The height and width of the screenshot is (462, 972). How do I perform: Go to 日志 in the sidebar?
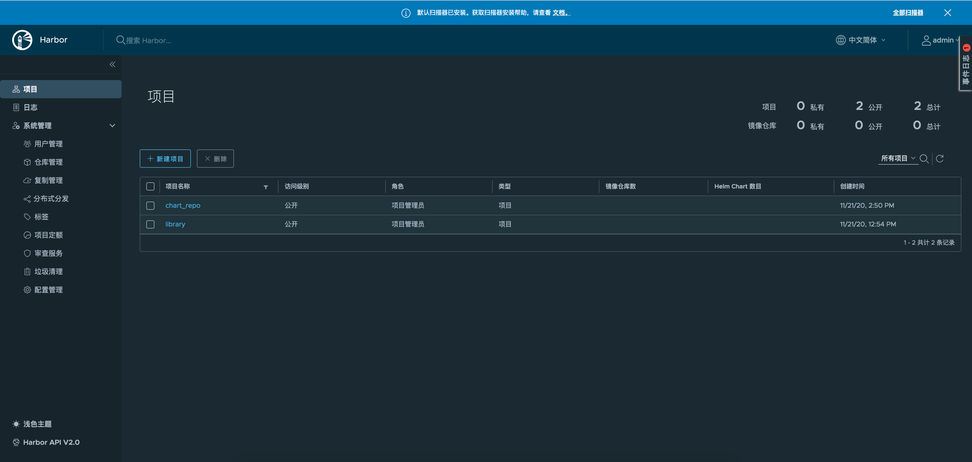click(x=30, y=108)
